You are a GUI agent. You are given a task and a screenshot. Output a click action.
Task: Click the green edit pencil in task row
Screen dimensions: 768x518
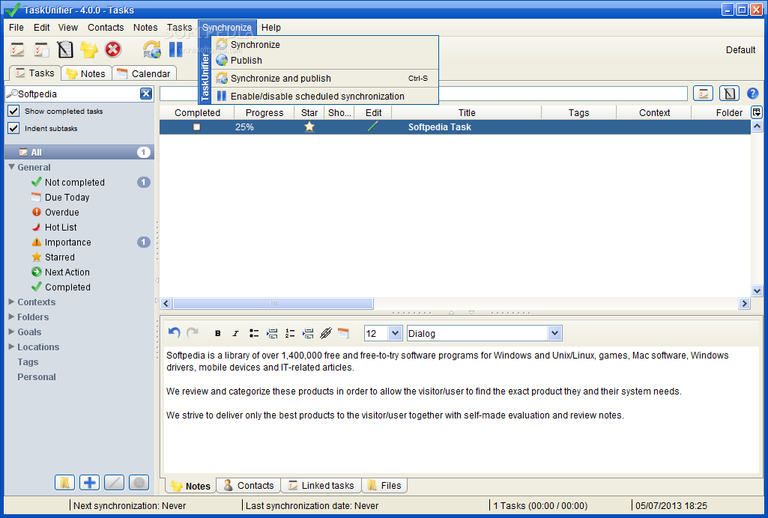tap(372, 127)
